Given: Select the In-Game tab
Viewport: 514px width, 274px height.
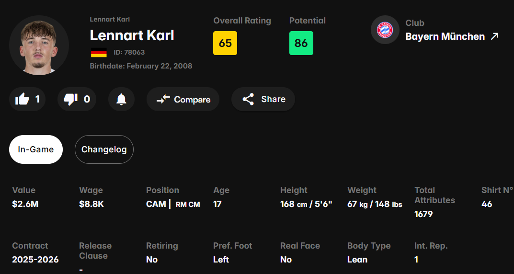Looking at the screenshot, I should 36,149.
